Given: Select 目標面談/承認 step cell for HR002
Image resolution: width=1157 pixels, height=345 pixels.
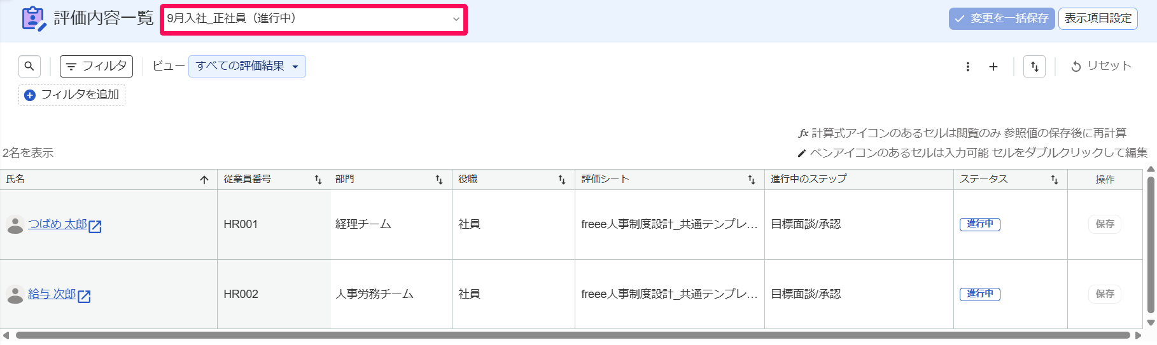Looking at the screenshot, I should [859, 294].
